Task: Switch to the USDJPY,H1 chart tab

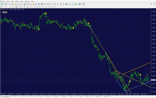Action: 22,96
